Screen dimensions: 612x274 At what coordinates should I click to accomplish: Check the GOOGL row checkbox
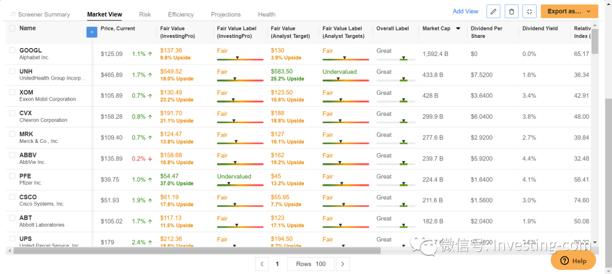pos(12,51)
